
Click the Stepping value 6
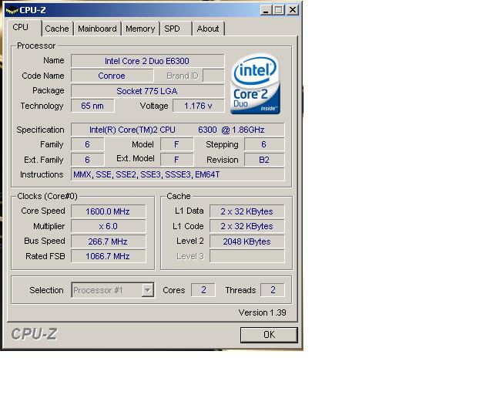coord(264,144)
